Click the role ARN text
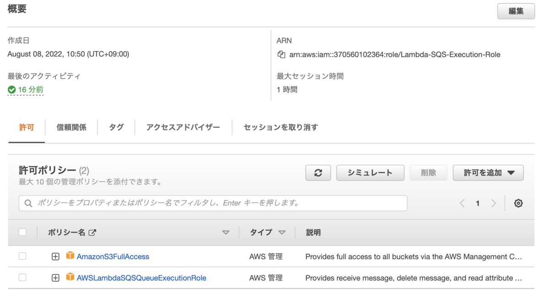The height and width of the screenshot is (296, 550). (395, 54)
